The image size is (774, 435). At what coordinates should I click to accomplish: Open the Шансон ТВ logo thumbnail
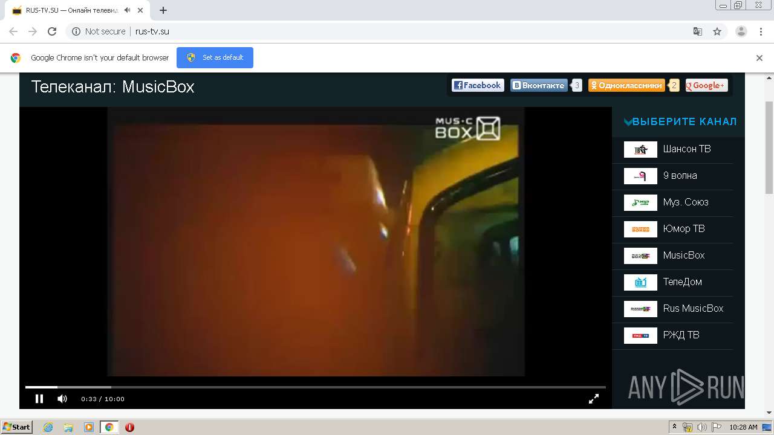click(x=640, y=149)
